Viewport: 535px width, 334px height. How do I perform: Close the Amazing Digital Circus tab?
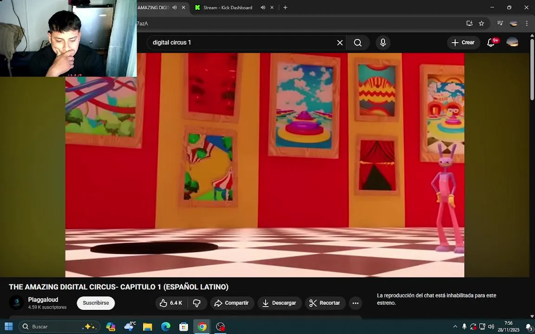tap(183, 7)
